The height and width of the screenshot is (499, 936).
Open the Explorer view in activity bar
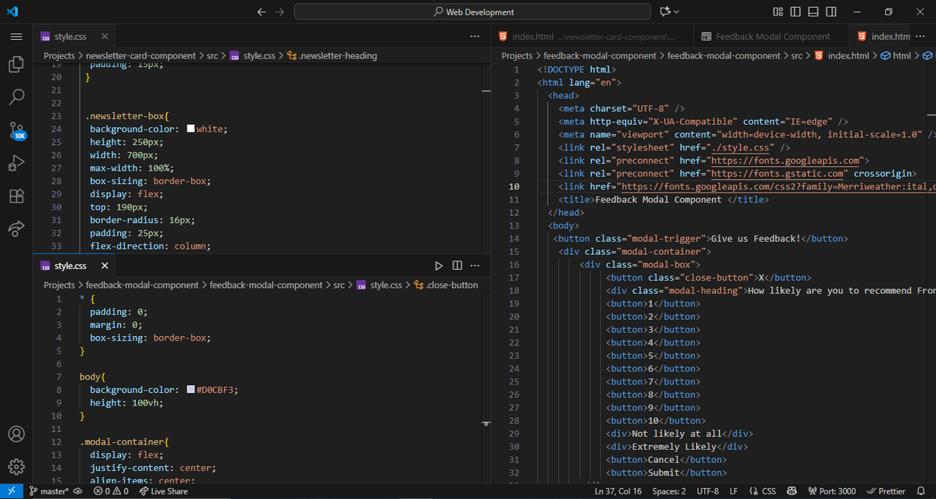coord(16,65)
